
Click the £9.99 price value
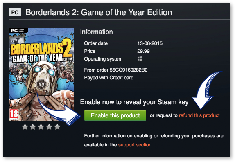point(143,51)
